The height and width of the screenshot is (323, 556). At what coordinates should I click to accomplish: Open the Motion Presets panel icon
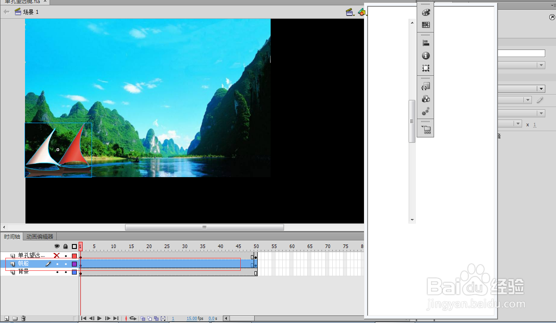click(426, 112)
